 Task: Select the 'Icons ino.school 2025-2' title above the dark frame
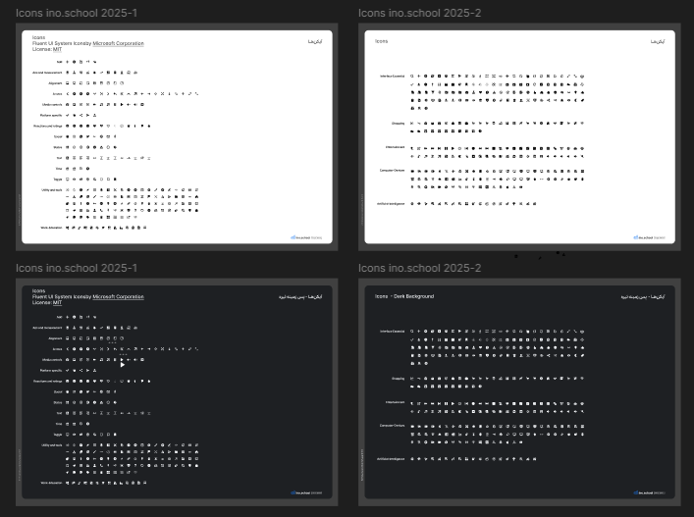419,268
